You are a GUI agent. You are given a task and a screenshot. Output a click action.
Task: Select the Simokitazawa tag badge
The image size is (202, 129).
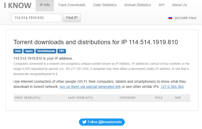point(46,51)
